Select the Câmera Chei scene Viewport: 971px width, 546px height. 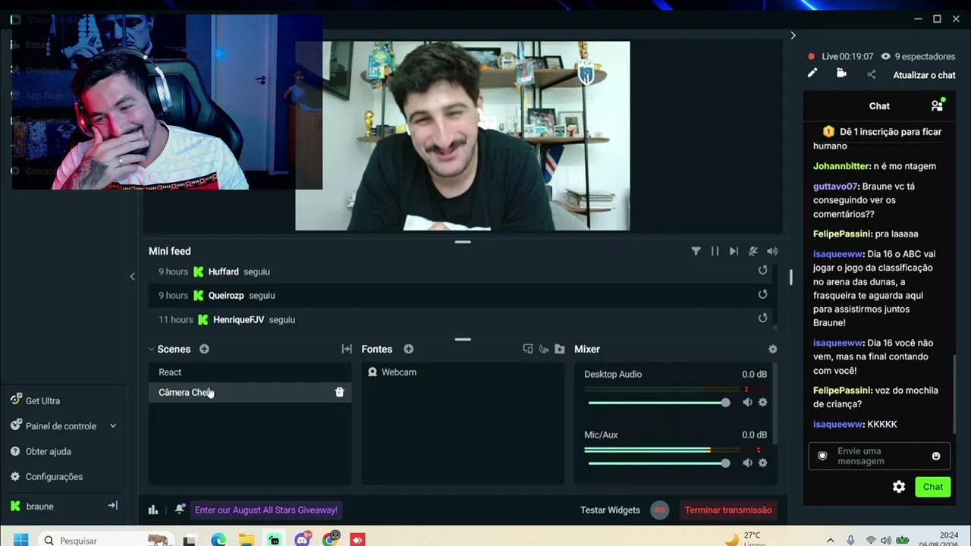coord(250,392)
